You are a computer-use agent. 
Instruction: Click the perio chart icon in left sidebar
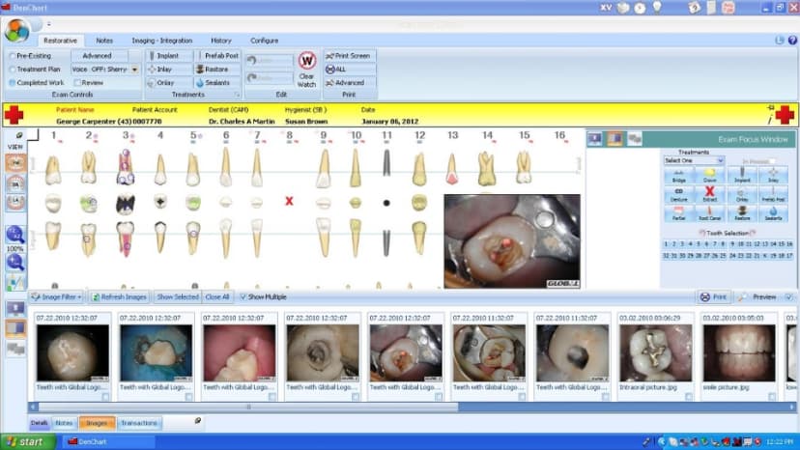click(x=15, y=282)
